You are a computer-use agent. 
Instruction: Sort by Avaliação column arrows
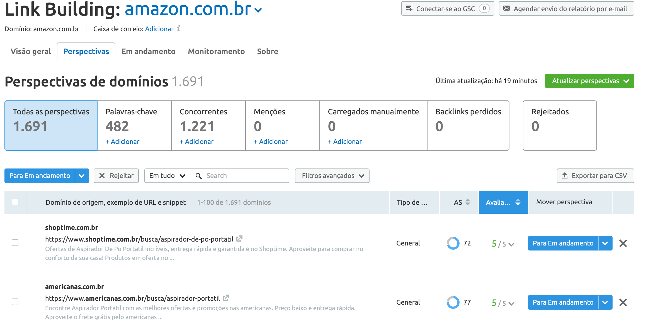(518, 202)
